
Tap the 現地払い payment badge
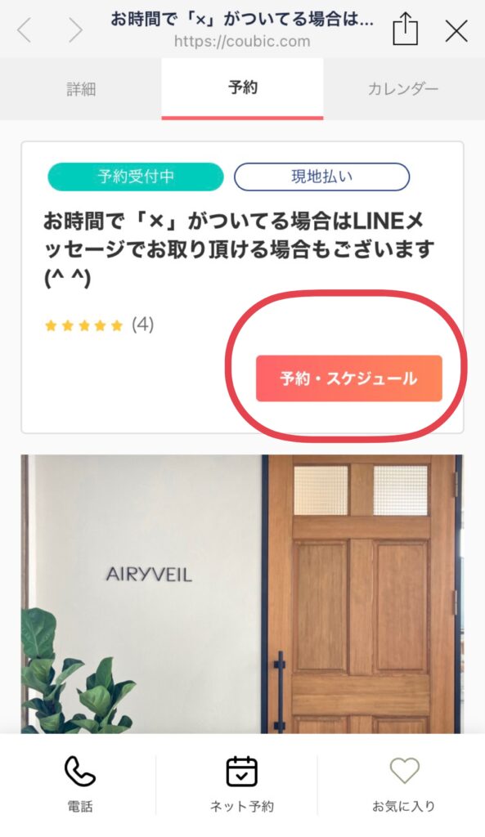point(321,177)
